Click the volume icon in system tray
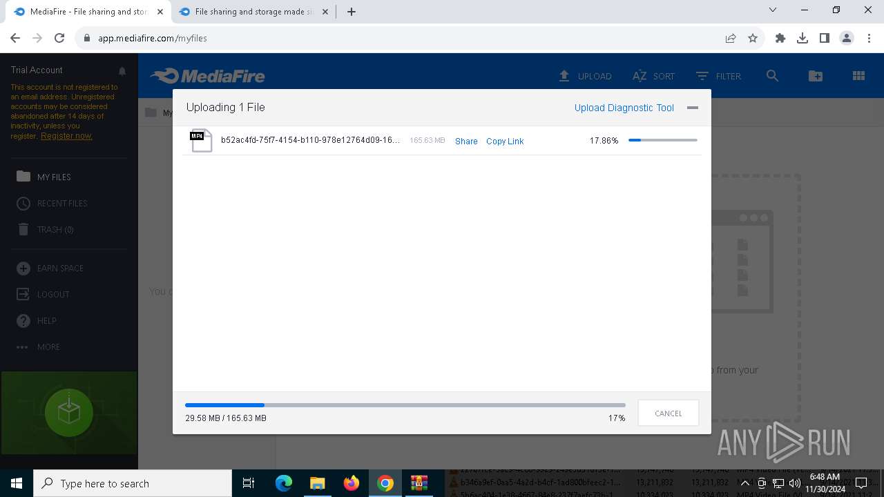 pos(795,483)
